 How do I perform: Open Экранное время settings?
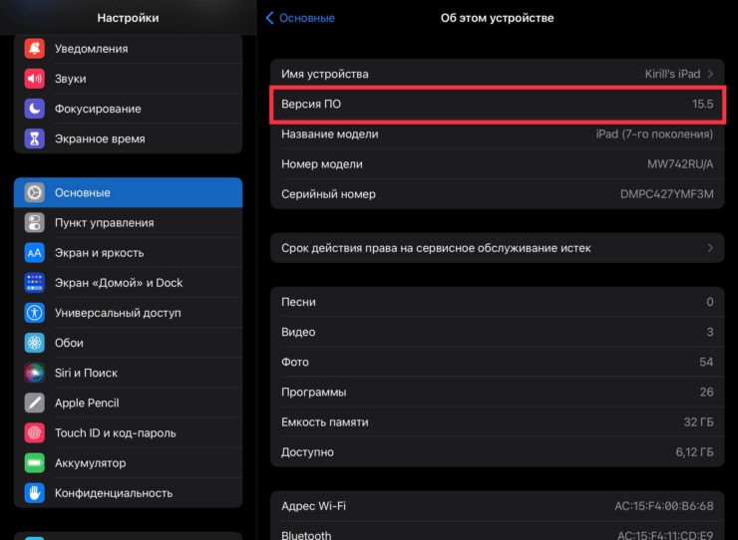[128, 138]
